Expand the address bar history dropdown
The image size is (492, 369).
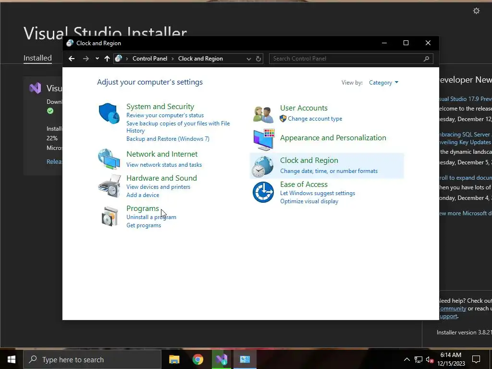click(x=248, y=59)
